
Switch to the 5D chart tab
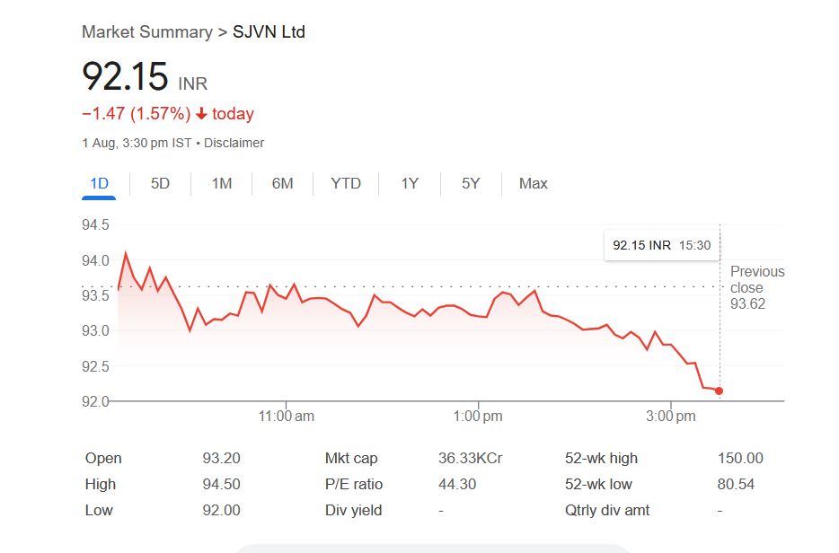(x=160, y=183)
